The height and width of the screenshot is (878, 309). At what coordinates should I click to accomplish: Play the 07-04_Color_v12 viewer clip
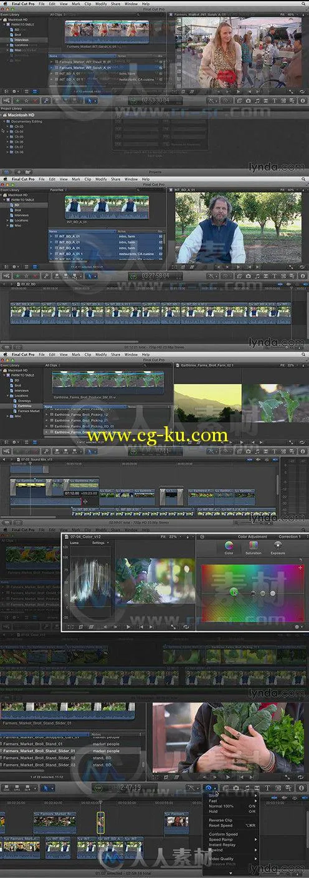pyautogui.click(x=128, y=626)
